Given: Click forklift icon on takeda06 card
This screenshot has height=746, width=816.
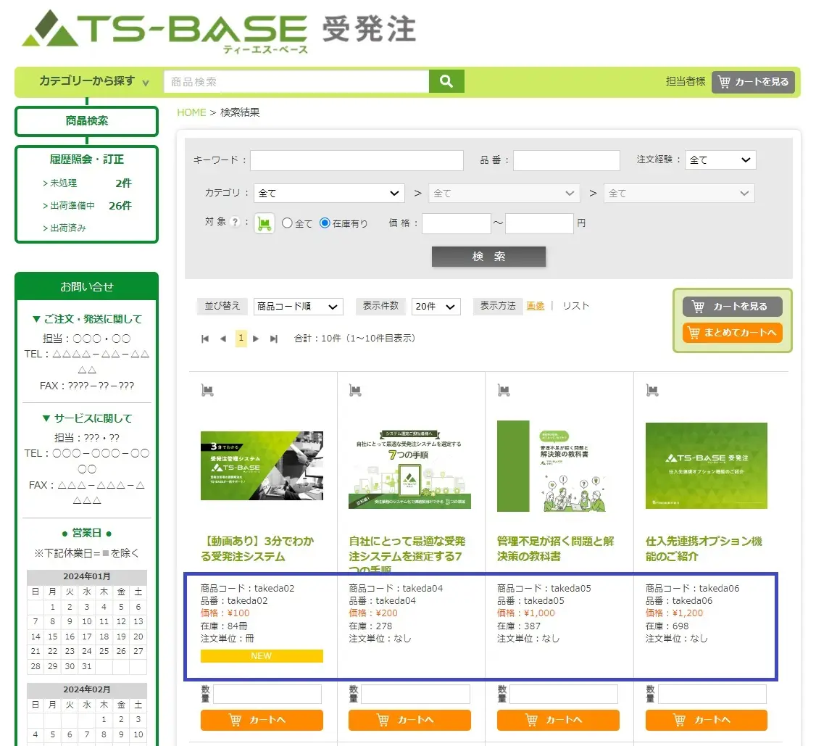Looking at the screenshot, I should coord(652,390).
